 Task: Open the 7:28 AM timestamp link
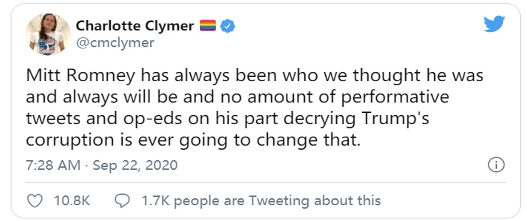(53, 165)
